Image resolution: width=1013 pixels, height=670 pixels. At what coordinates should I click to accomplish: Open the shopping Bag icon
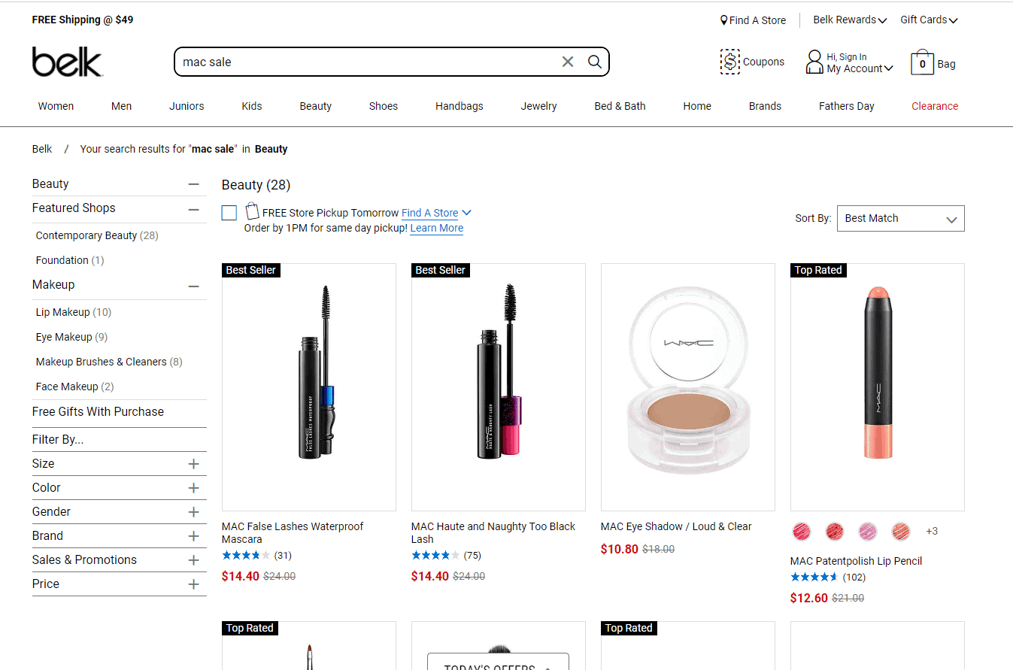pos(922,62)
